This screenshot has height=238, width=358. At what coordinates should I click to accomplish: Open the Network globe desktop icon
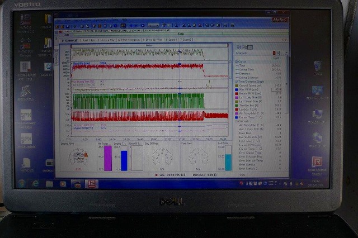tap(317, 140)
